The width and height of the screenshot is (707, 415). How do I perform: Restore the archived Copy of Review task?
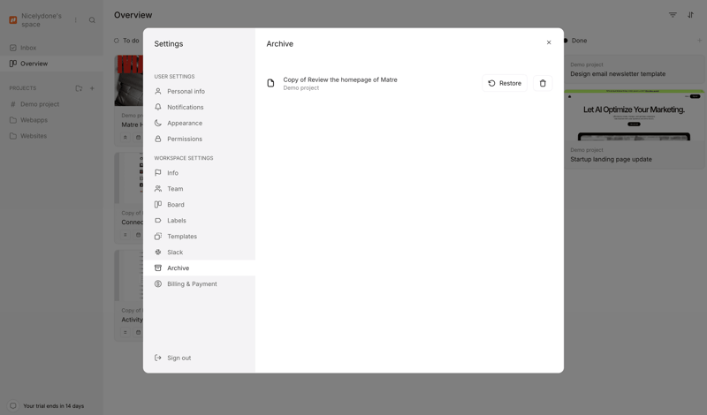[505, 83]
